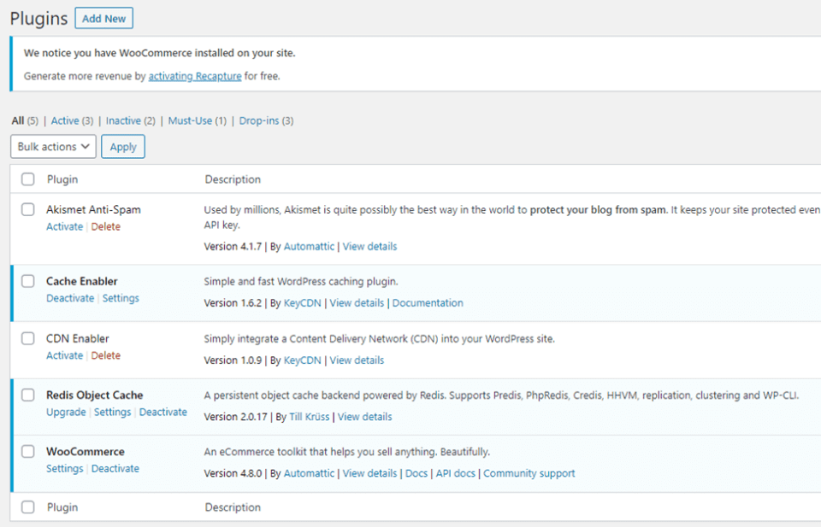Check the WooCommerce plugin checkbox
This screenshot has height=527, width=821.
28,452
